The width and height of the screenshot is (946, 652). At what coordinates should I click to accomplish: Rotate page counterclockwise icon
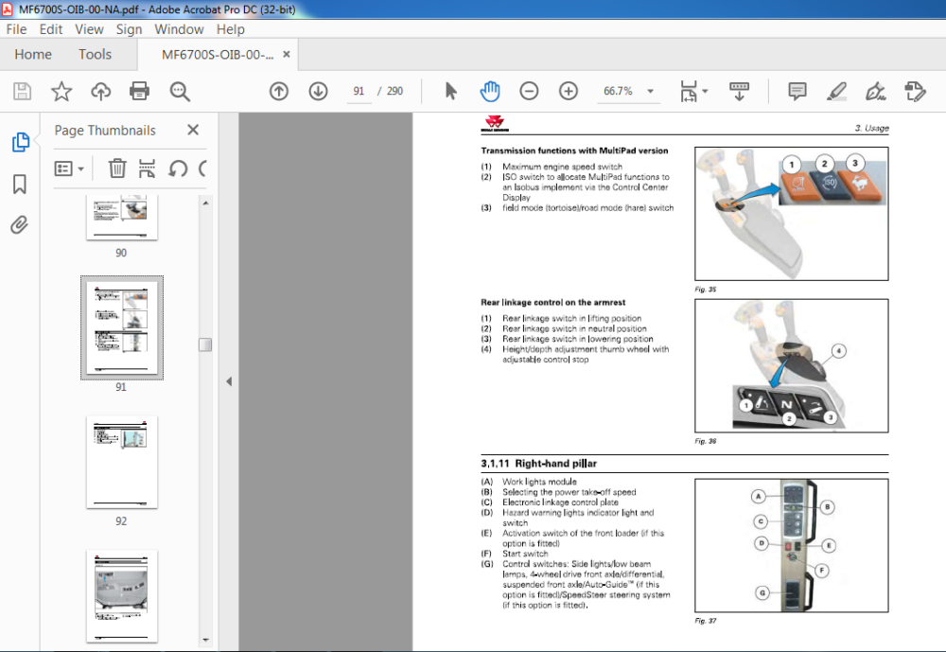pyautogui.click(x=178, y=168)
